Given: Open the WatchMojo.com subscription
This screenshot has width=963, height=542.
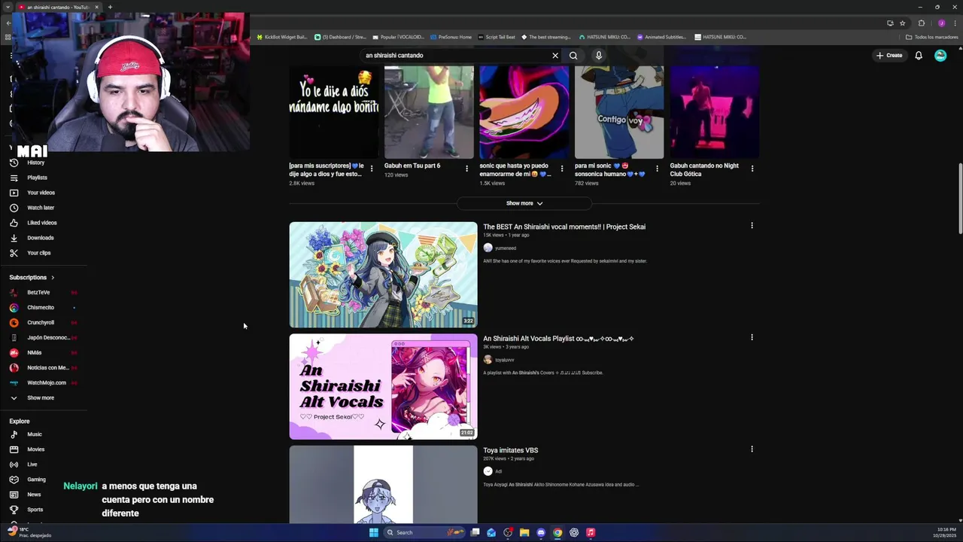Looking at the screenshot, I should [45, 382].
